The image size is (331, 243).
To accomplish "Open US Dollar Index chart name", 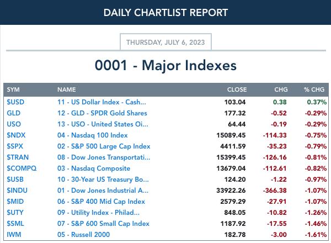I will (102, 102).
